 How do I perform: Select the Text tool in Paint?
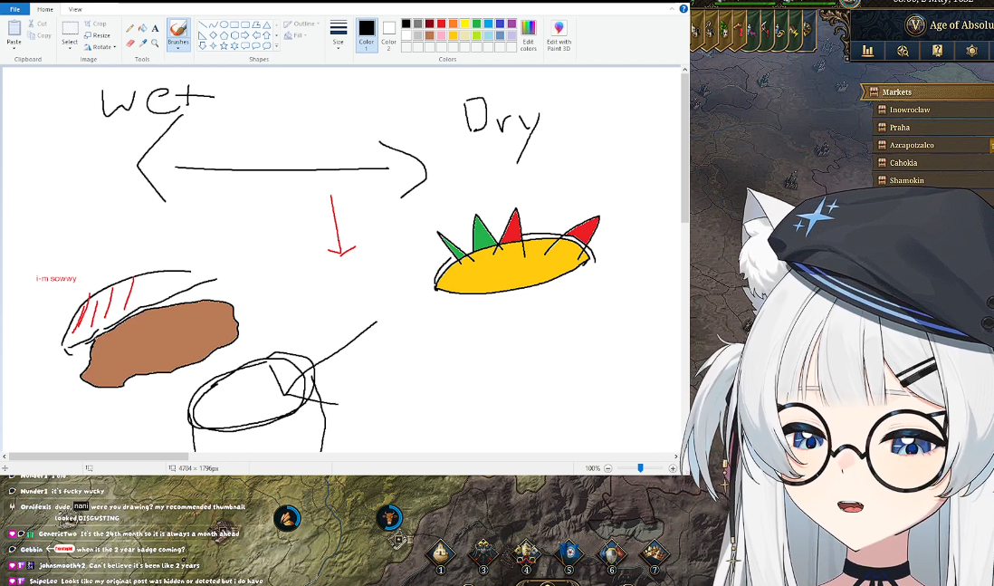point(155,29)
